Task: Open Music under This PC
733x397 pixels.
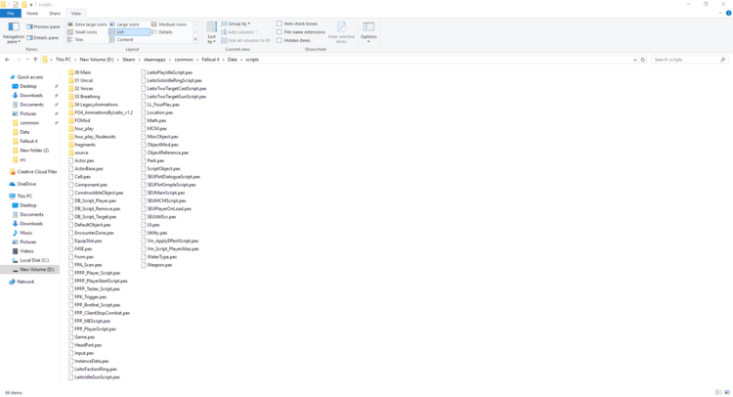Action: tap(22, 233)
